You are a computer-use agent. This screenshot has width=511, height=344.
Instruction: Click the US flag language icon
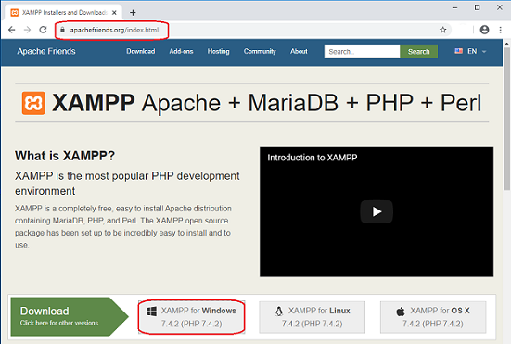[x=458, y=51]
